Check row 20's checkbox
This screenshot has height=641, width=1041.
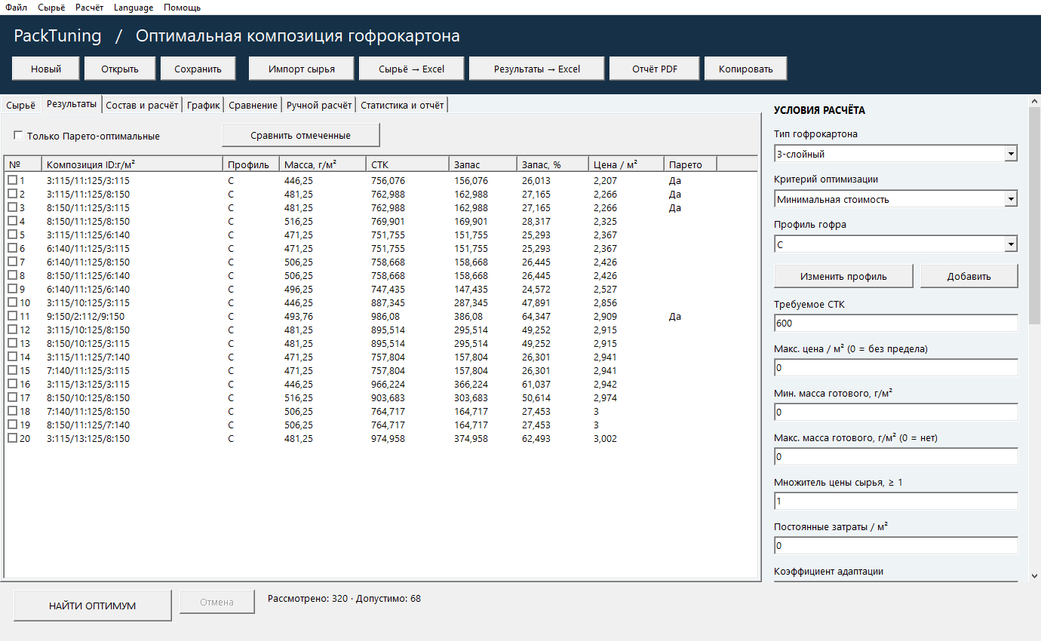click(12, 439)
